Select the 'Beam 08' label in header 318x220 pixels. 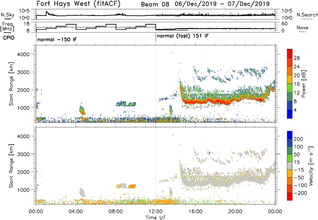(x=155, y=4)
